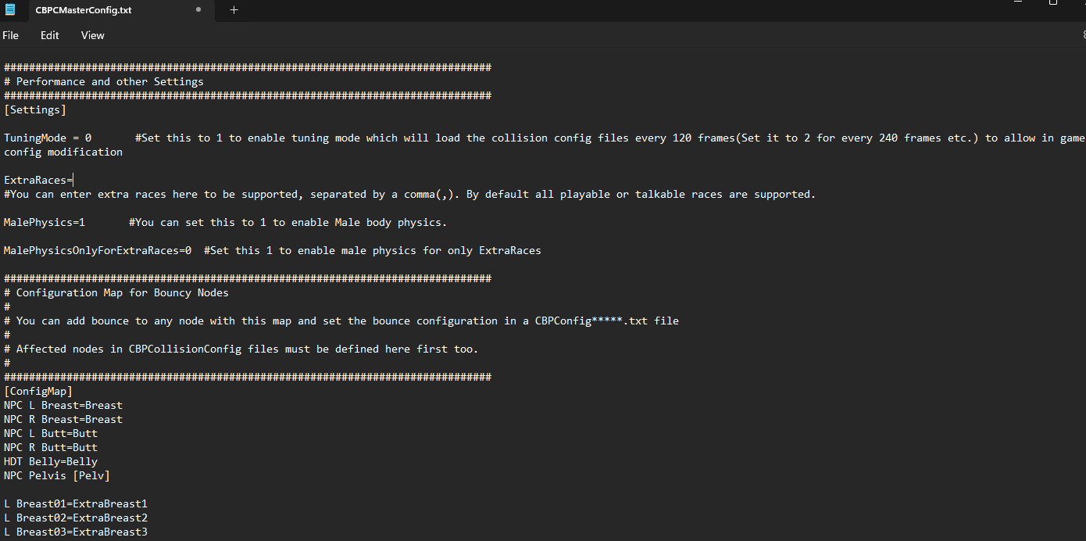The width and height of the screenshot is (1086, 541).
Task: Click the Performance and other Settings comment
Action: 109,81
